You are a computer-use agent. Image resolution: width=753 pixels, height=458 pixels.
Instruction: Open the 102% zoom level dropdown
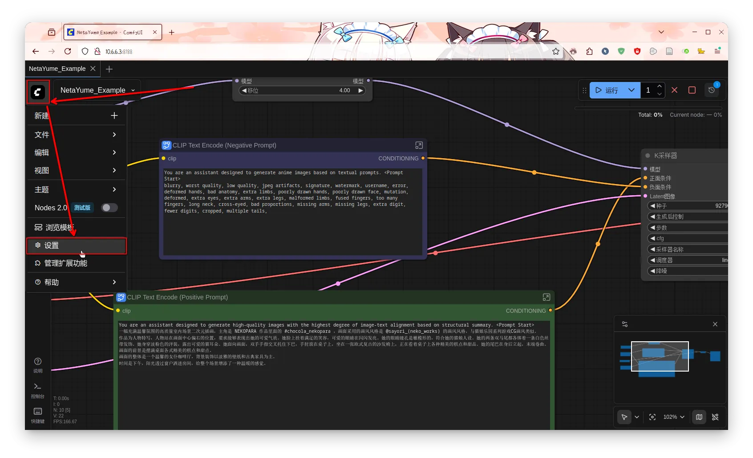pyautogui.click(x=673, y=417)
